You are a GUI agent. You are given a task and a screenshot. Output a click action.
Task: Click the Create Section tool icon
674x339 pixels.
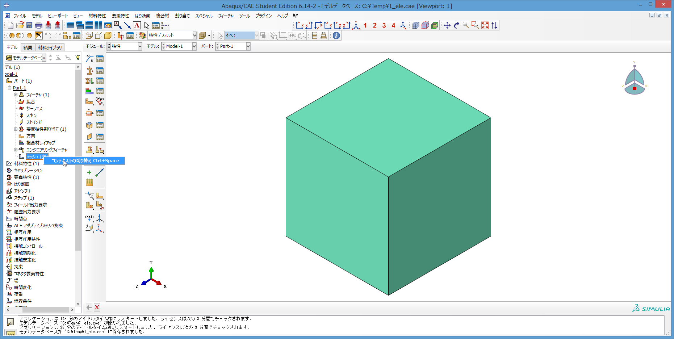coord(89,70)
